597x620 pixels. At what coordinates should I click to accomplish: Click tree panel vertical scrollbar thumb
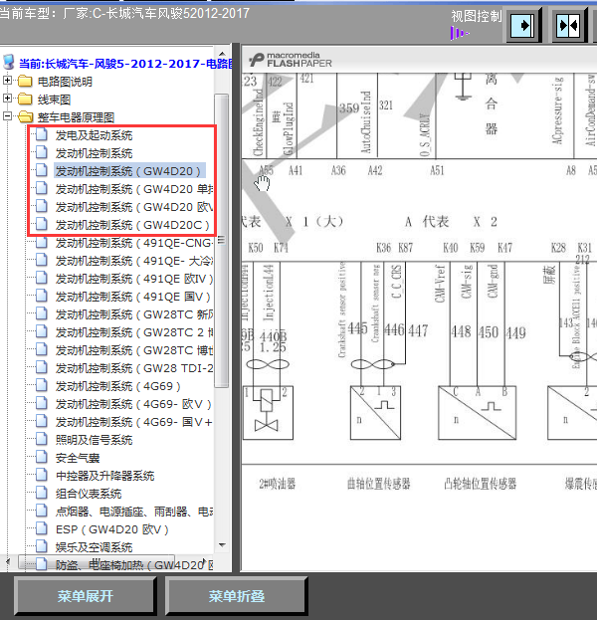[222, 241]
